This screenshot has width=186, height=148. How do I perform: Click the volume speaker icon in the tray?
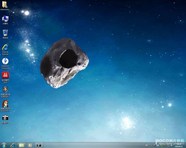click(172, 145)
